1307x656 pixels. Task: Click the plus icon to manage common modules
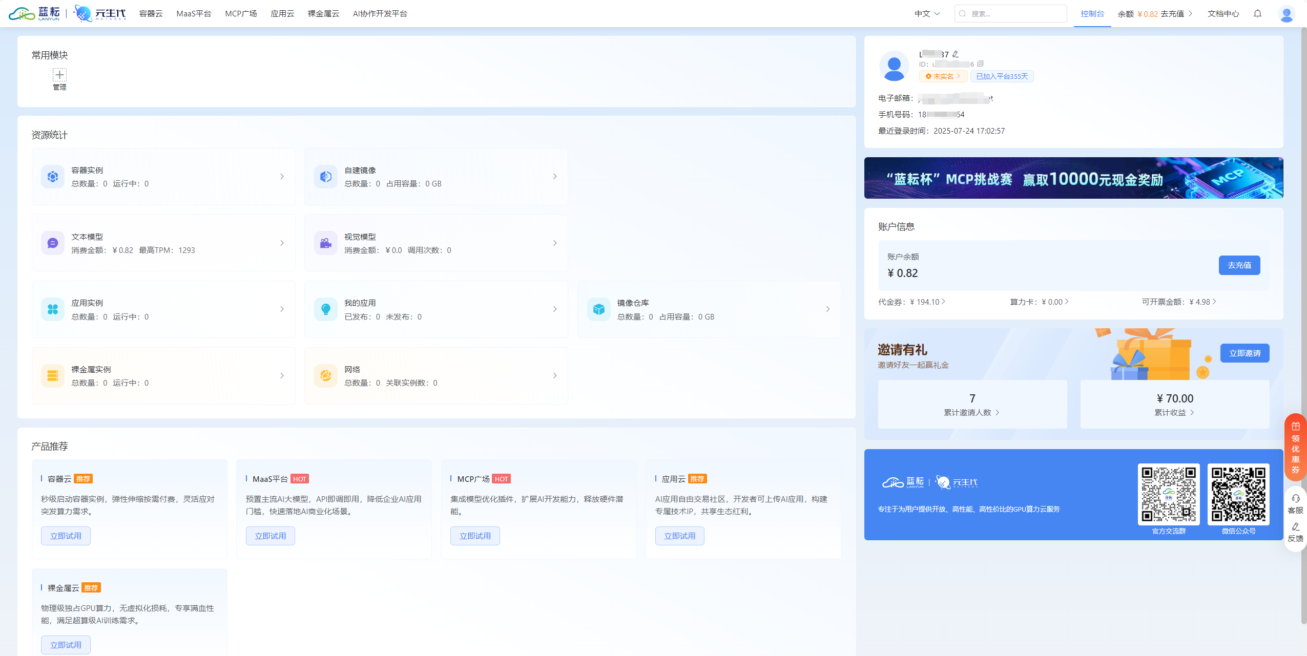59,75
